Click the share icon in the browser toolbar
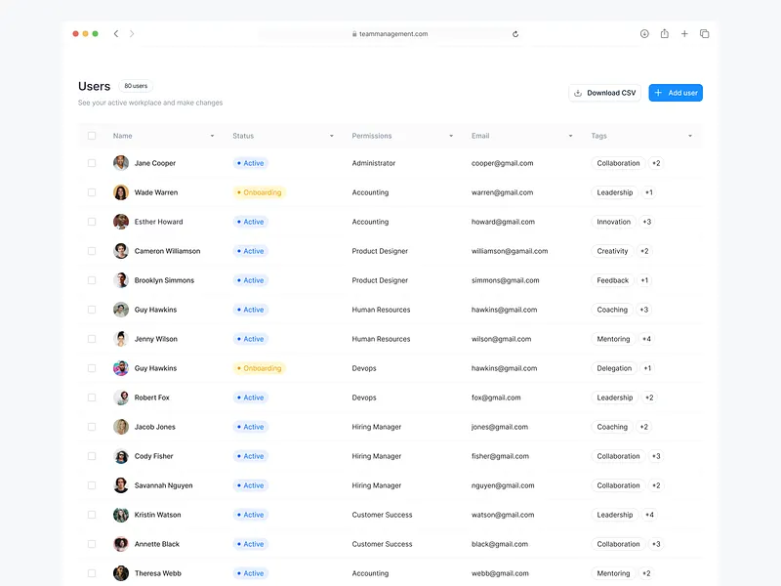781x586 pixels. 665,33
